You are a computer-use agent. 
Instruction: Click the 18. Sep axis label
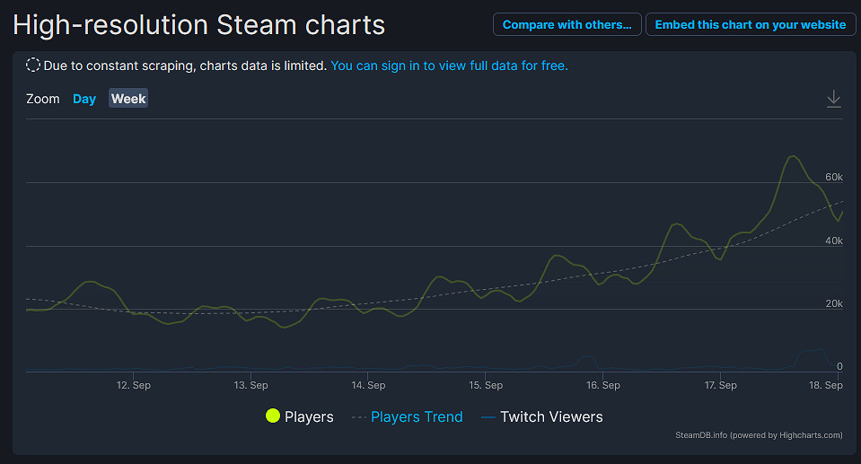(826, 385)
